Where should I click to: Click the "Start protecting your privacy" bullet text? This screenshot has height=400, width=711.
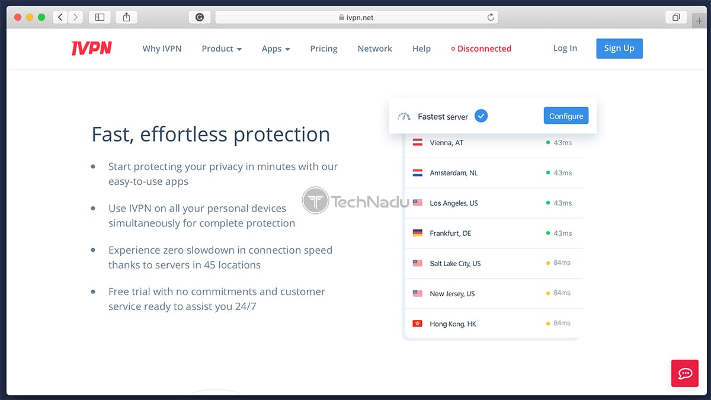point(223,174)
